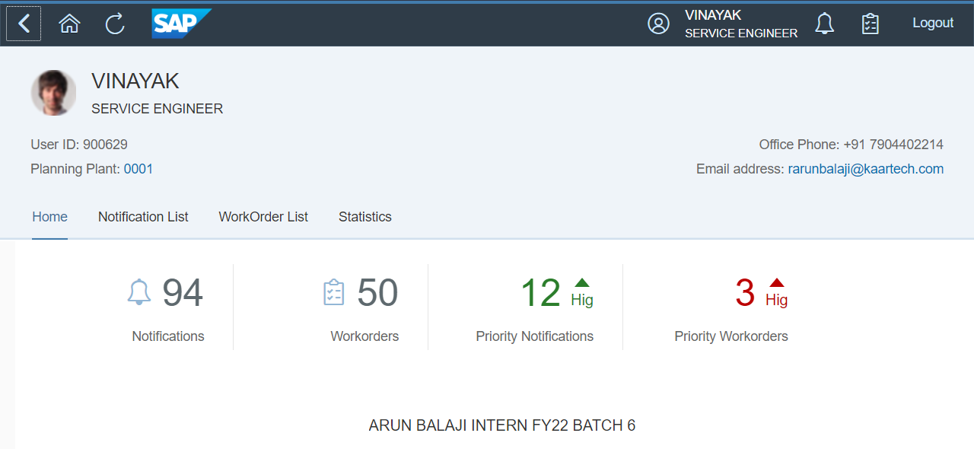This screenshot has width=974, height=449.
Task: Click Logout in the top bar
Action: pyautogui.click(x=933, y=23)
